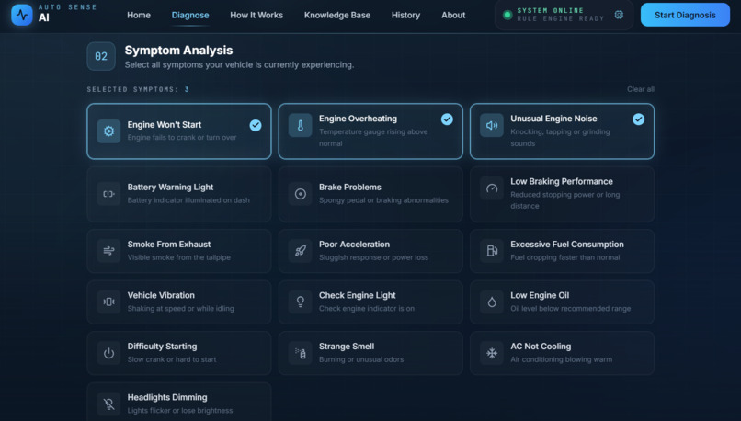Image resolution: width=741 pixels, height=421 pixels.
Task: Click rocket icon on Poor Acceleration card
Action: tap(300, 250)
